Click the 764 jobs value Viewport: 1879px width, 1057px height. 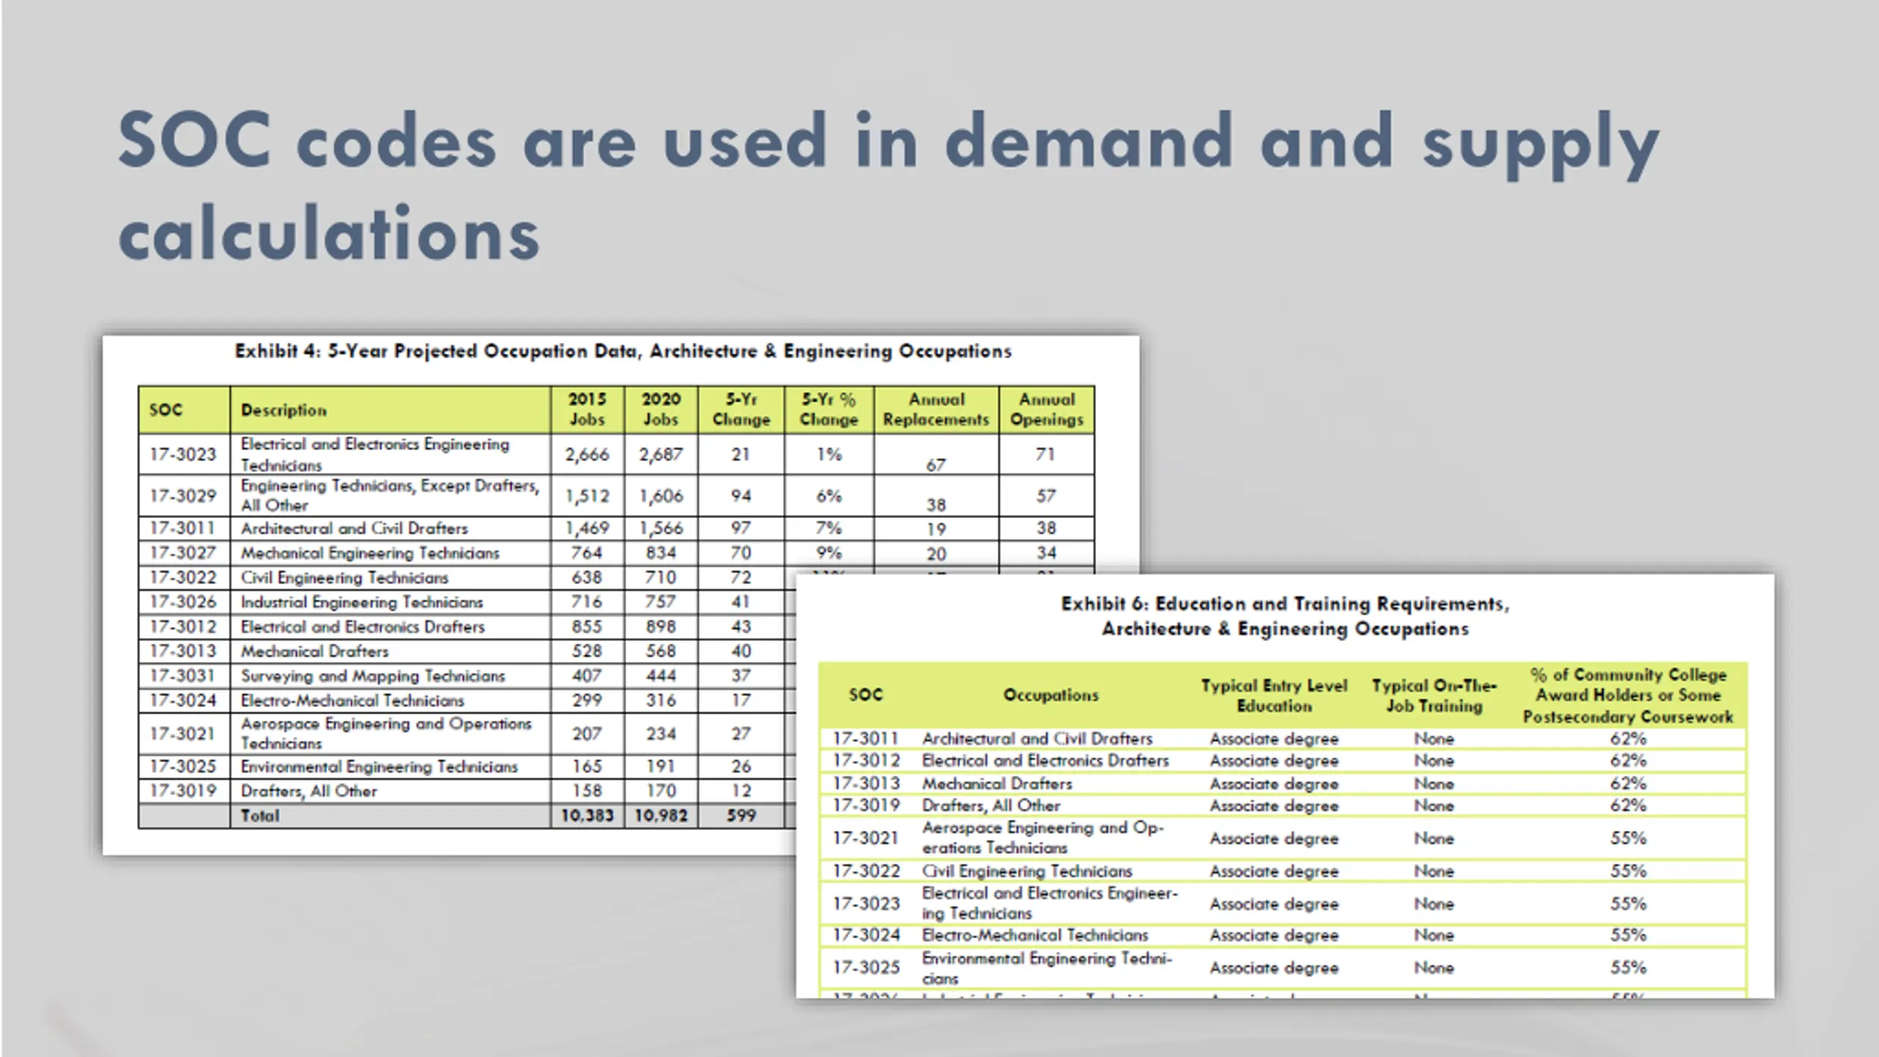click(x=587, y=553)
